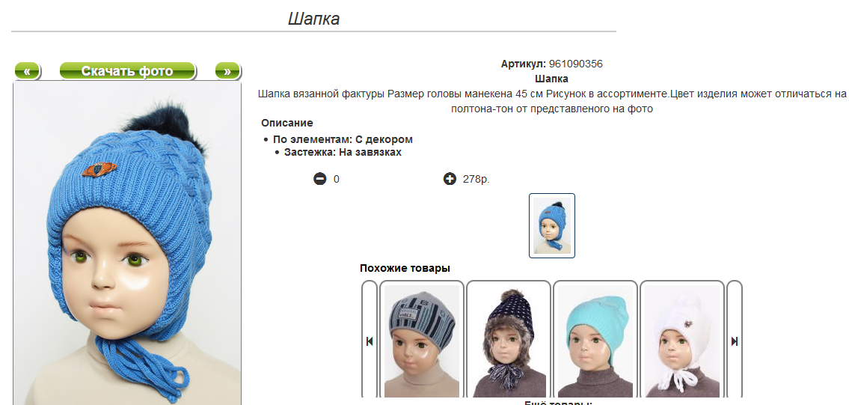Go to next similar products with the right arrow
The height and width of the screenshot is (405, 849).
pyautogui.click(x=735, y=341)
